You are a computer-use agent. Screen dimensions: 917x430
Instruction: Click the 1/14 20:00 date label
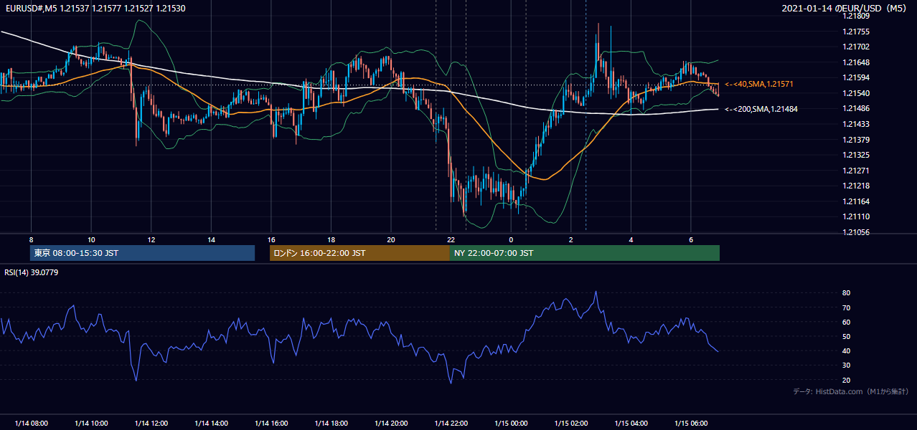(x=391, y=423)
